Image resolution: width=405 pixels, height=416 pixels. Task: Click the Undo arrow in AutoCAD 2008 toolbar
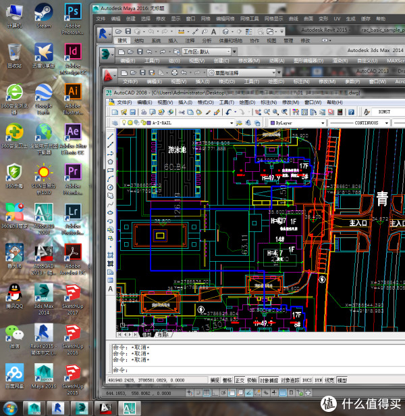[229, 112]
